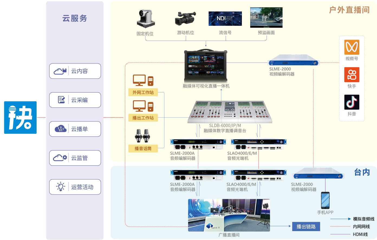Click the blue microphone logo on left
Viewport: 377px width, 240px height.
[20, 118]
